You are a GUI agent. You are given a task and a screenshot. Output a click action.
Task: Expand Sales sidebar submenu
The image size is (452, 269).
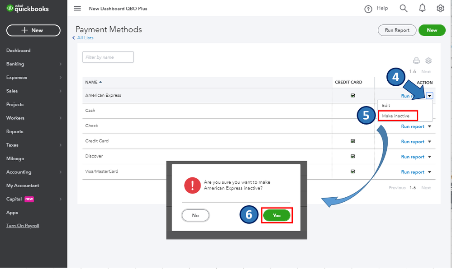(x=61, y=91)
